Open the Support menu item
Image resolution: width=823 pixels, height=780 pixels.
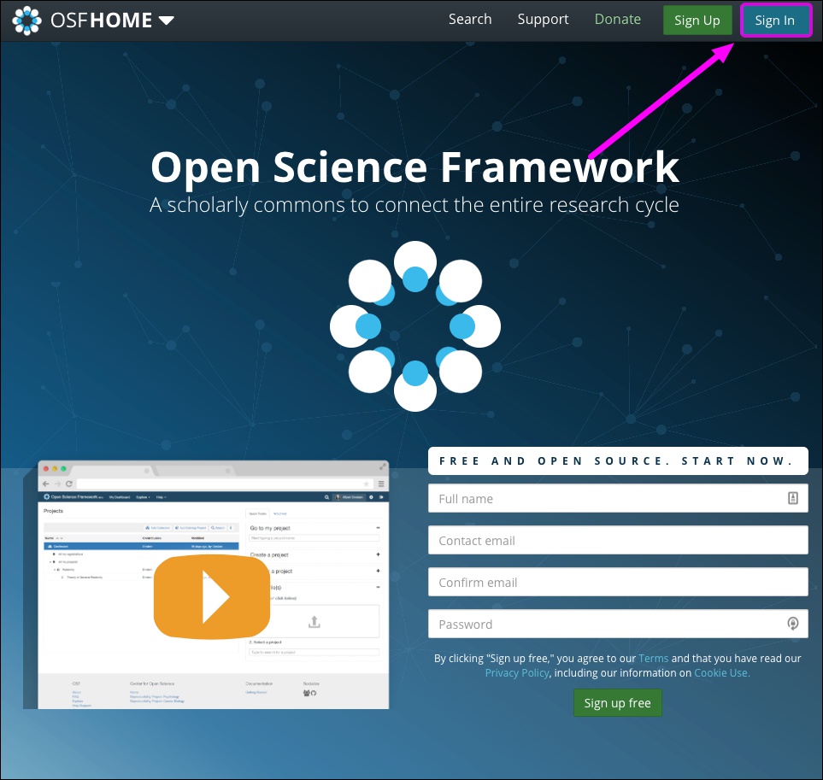pyautogui.click(x=543, y=20)
